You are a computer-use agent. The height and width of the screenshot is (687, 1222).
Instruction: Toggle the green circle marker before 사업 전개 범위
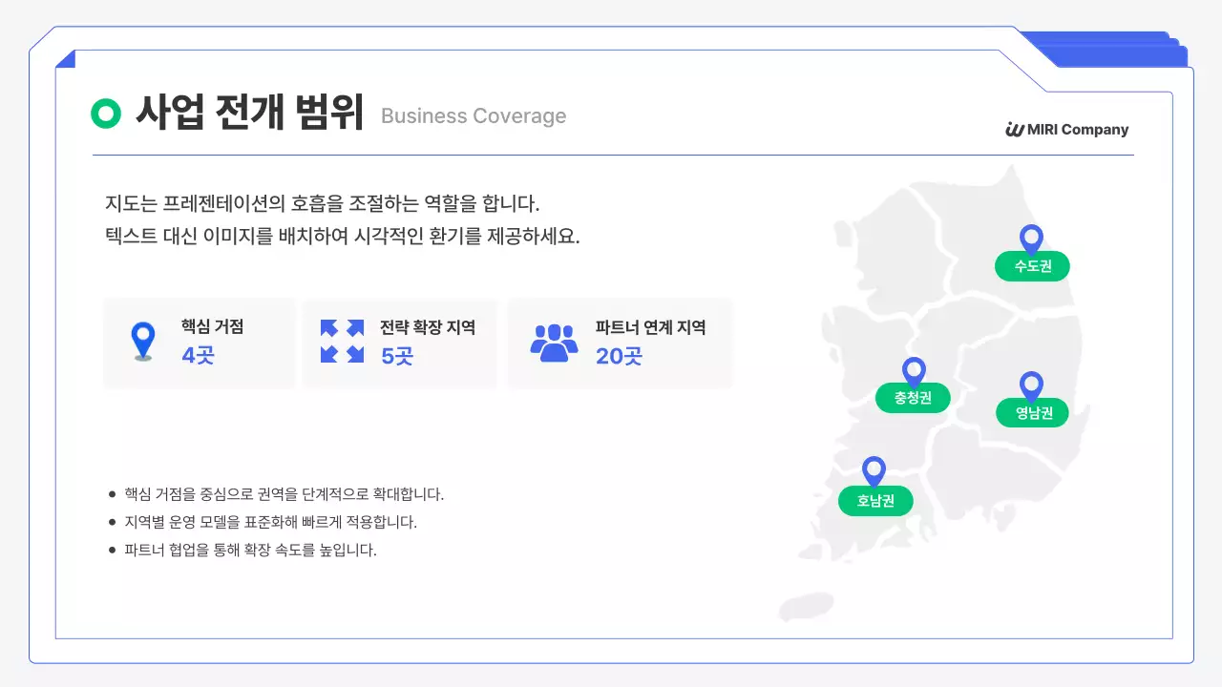[x=104, y=114]
